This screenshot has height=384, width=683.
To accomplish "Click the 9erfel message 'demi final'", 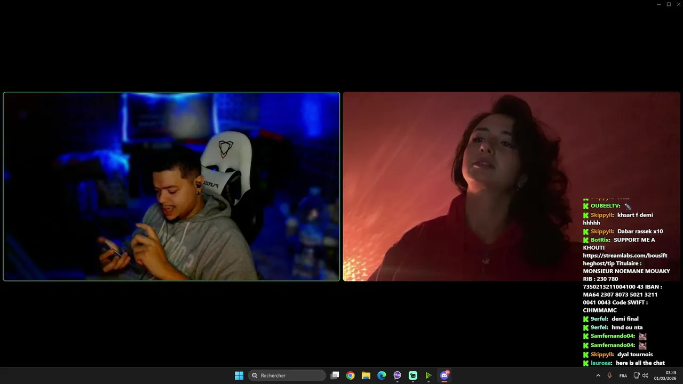I will coord(625,319).
